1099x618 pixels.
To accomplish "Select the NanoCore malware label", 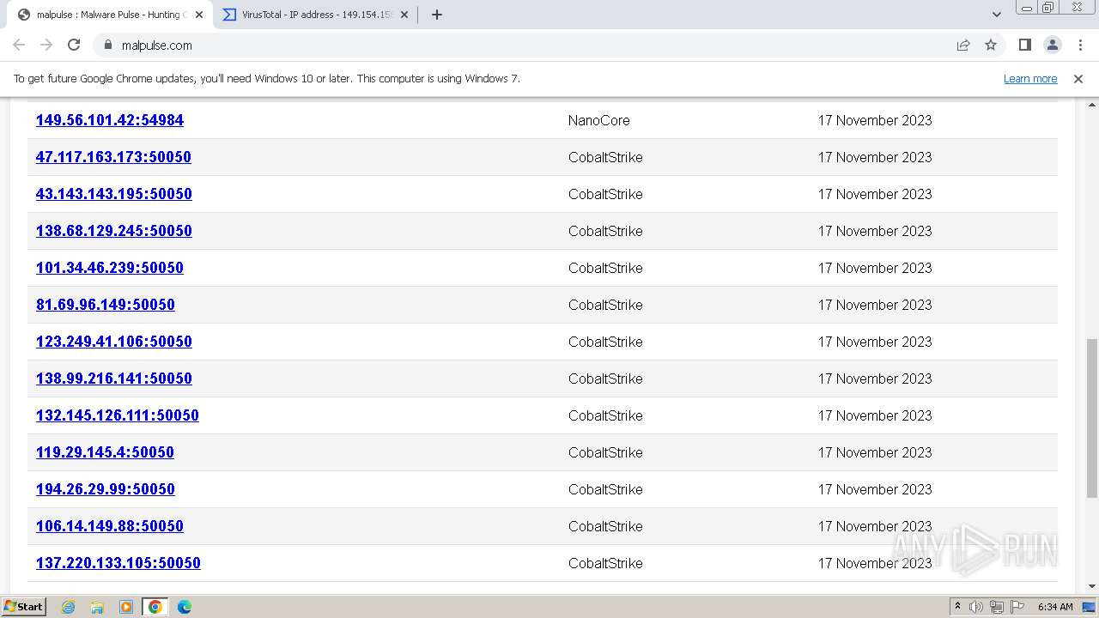I will click(598, 120).
